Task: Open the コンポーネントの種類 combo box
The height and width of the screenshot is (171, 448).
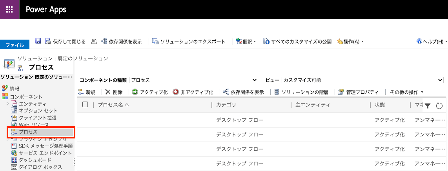Action: (193, 80)
